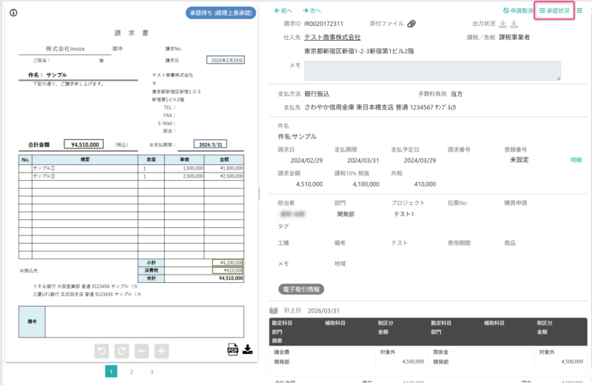Click the サンプル① row in invoice table
This screenshot has width=592, height=385.
(131, 168)
